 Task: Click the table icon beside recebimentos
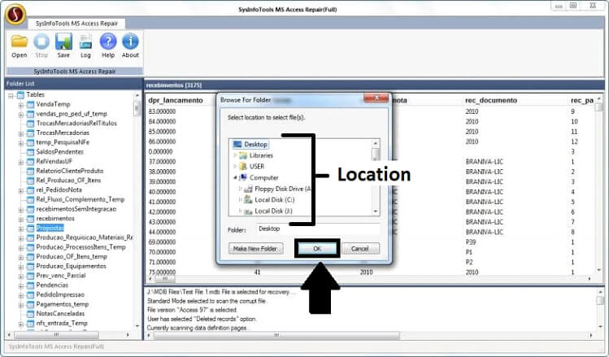(31, 219)
